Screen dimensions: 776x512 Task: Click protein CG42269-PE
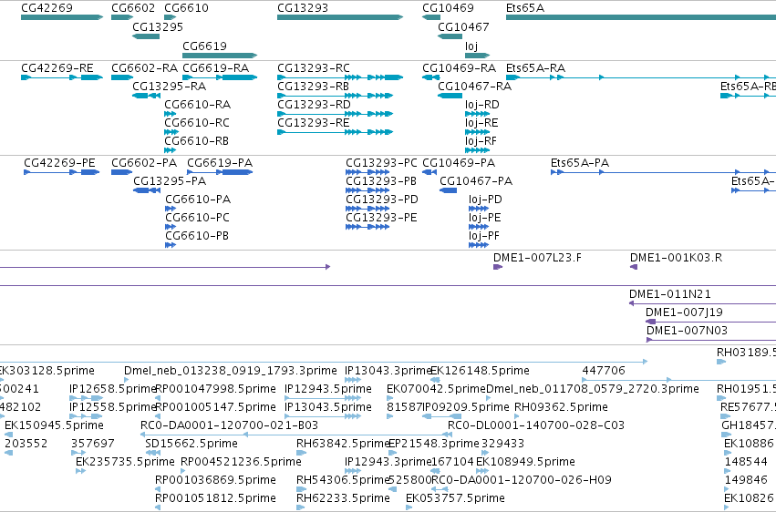point(59,162)
